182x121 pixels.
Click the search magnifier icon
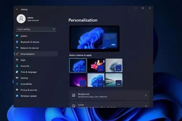coord(54,29)
